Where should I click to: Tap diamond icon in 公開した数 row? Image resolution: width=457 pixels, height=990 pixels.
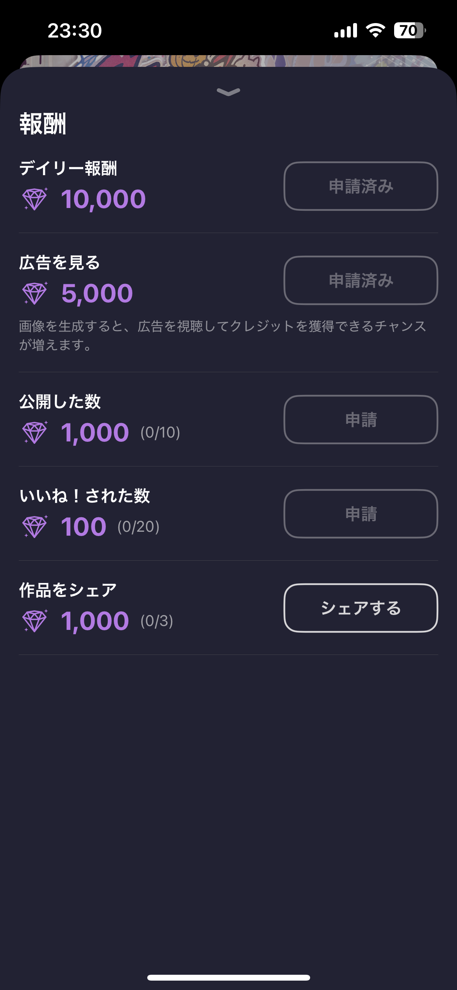[x=35, y=432]
